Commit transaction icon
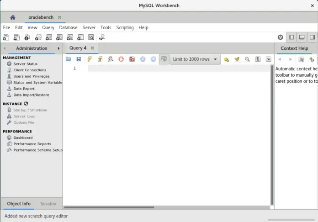This screenshot has height=222, width=318. pos(143,59)
